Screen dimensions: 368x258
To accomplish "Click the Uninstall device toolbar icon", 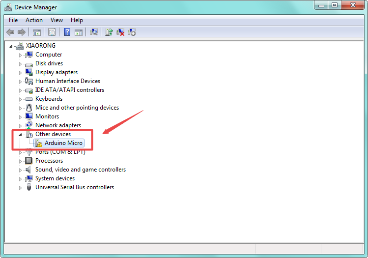I will [x=120, y=32].
